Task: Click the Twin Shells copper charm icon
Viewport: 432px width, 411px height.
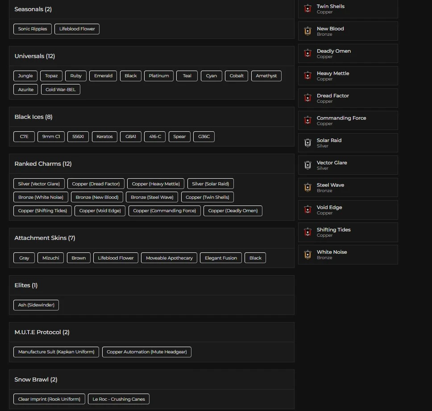Action: click(307, 9)
